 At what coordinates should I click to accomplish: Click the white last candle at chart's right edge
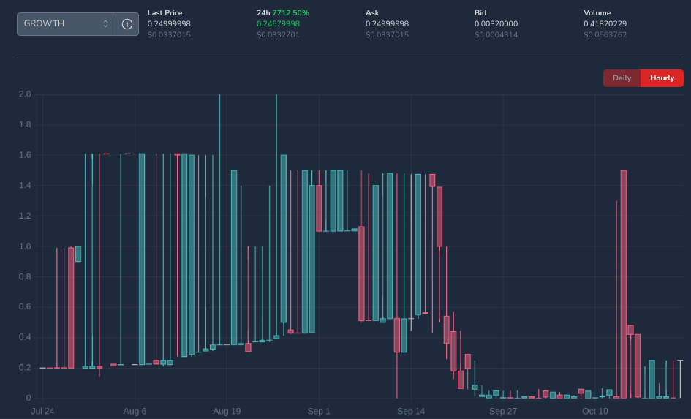point(680,379)
